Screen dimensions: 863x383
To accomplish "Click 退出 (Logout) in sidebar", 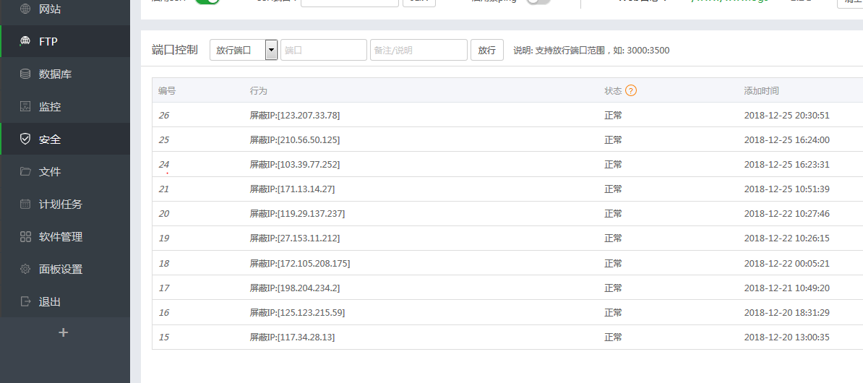I will 49,302.
